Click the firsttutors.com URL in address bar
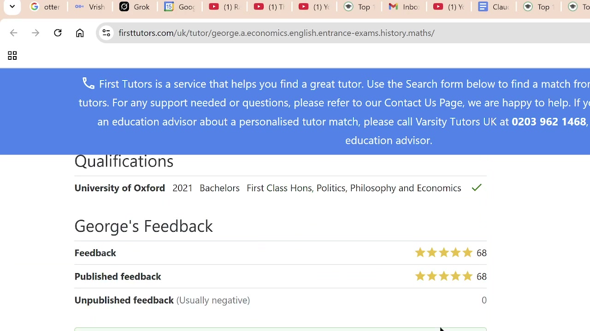Screen dimensions: 590x331 click(x=276, y=33)
